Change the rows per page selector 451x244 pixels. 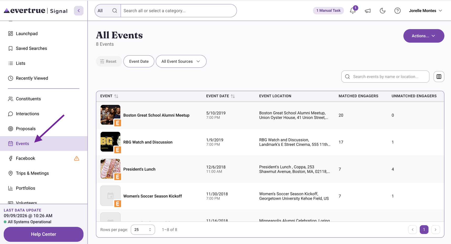tap(143, 230)
